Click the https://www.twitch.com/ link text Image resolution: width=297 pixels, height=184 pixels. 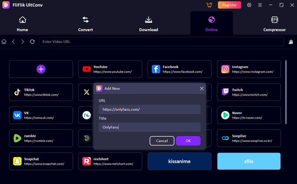pyautogui.click(x=250, y=95)
